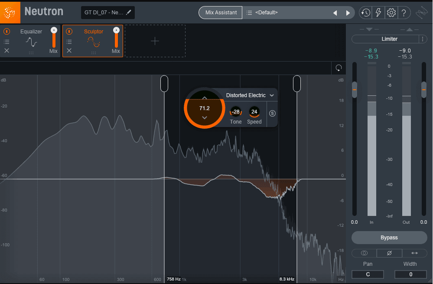Select the high frequency boundary handle at 8.3 kHz
This screenshot has height=284, width=433.
(x=297, y=83)
